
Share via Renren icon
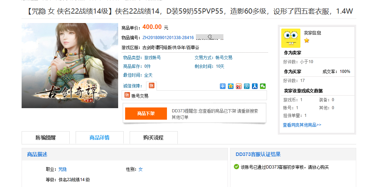[x=255, y=86]
